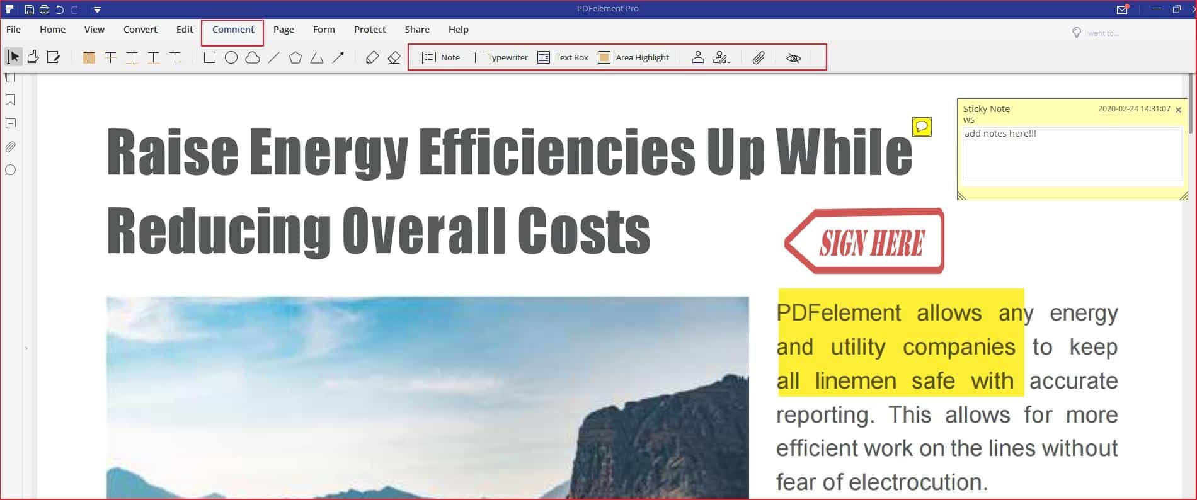The height and width of the screenshot is (500, 1197).
Task: Select the text Highlight tool
Action: click(x=89, y=58)
